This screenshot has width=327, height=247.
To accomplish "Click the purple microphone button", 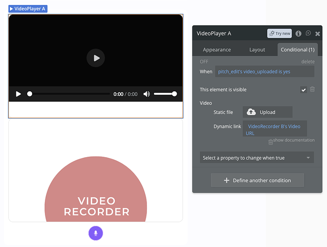I will point(96,233).
